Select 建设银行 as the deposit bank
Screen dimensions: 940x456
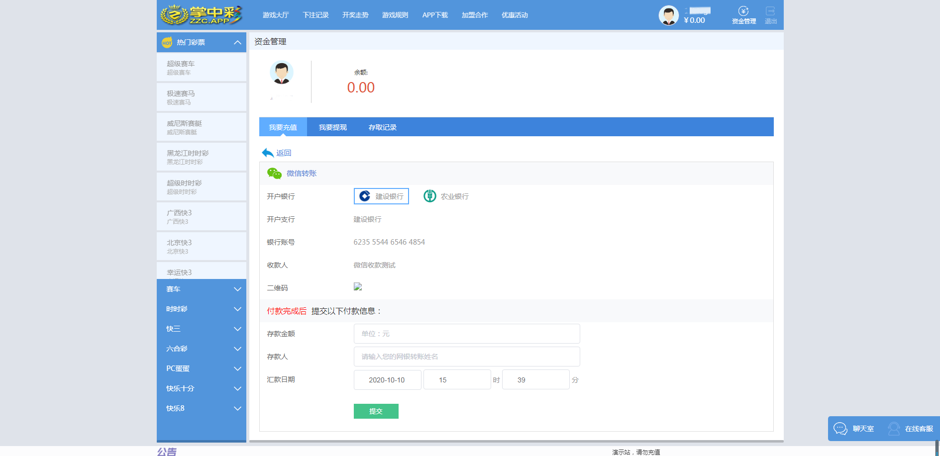coord(381,196)
